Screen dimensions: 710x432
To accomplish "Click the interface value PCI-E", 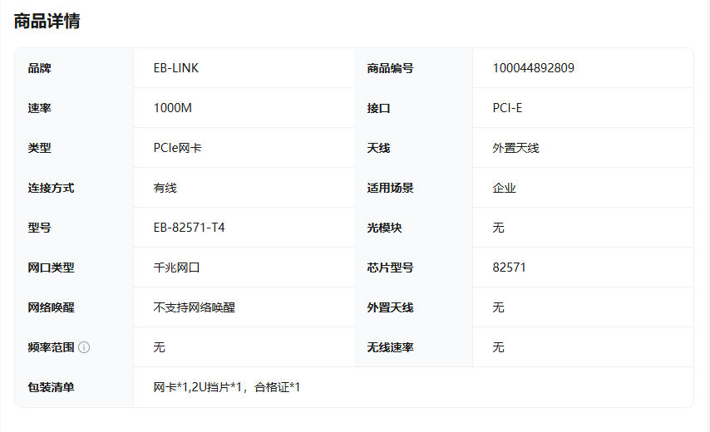I will click(x=507, y=108).
